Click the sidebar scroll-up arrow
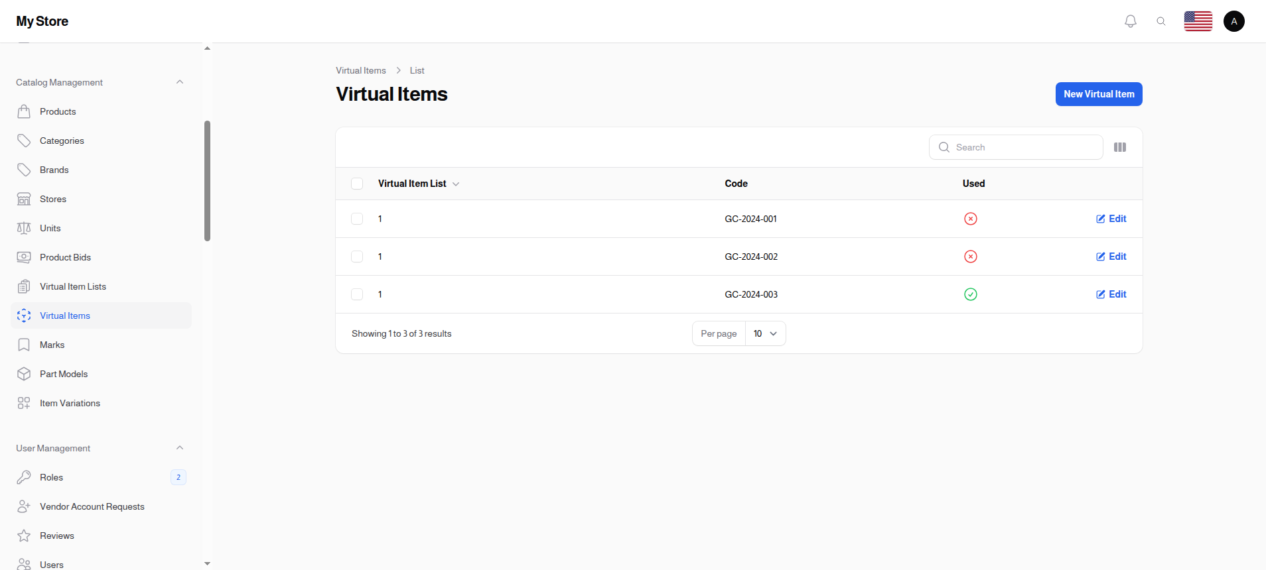The image size is (1266, 570). coord(207,48)
